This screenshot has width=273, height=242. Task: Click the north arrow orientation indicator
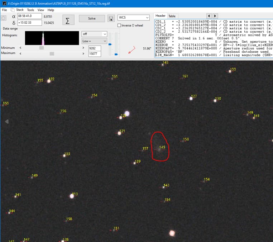(x=132, y=50)
